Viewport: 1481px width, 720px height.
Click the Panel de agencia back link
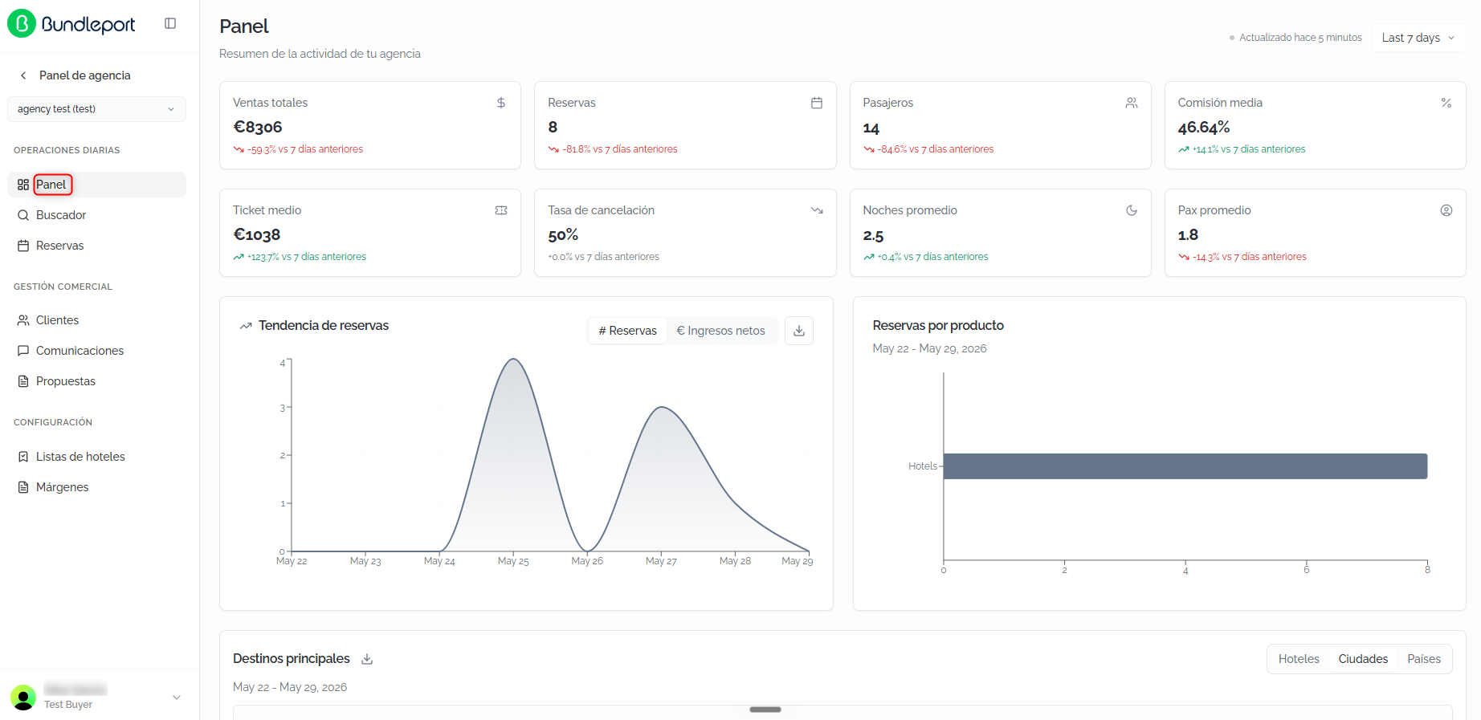84,75
